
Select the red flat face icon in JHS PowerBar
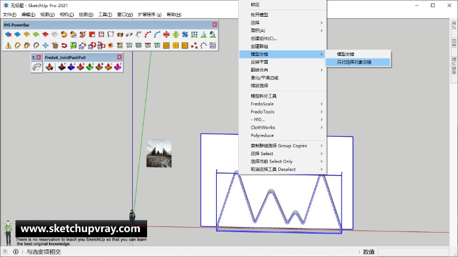pyautogui.click(x=45, y=35)
